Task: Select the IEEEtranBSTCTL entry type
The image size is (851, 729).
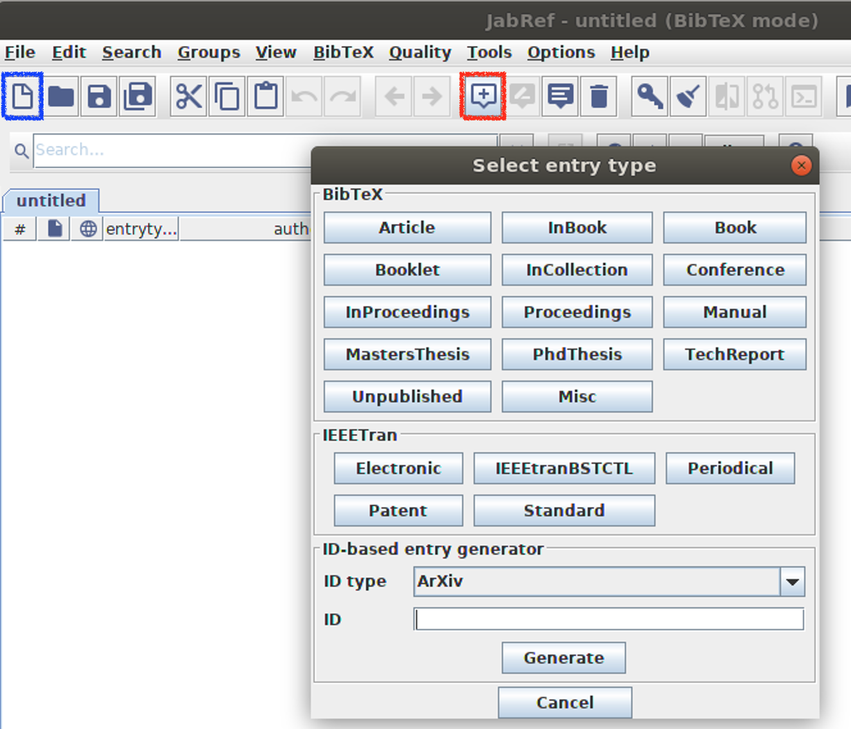Action: (x=564, y=468)
